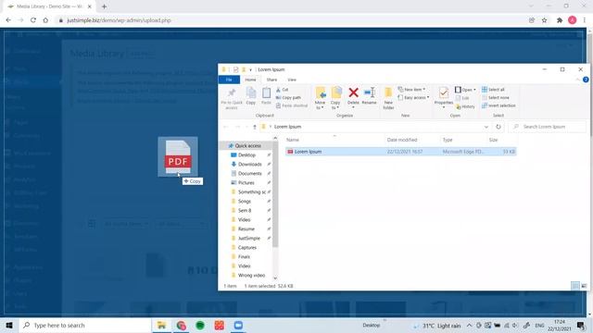Open the File tab in Explorer

coord(229,80)
